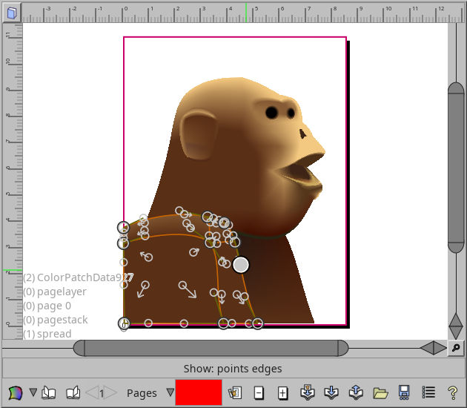Click horizontal scrollbar right arrow
The width and height of the screenshot is (467, 408).
point(440,348)
